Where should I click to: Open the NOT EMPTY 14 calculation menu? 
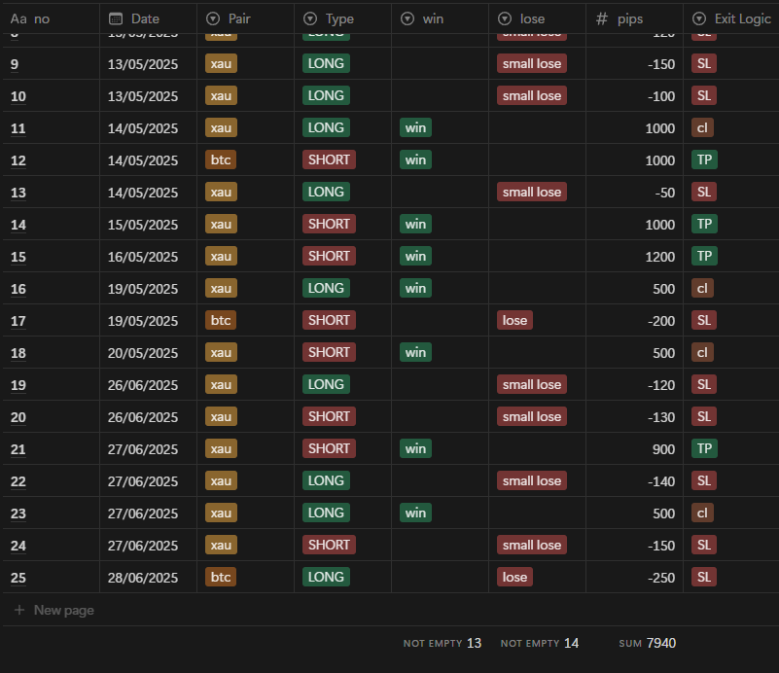[540, 643]
